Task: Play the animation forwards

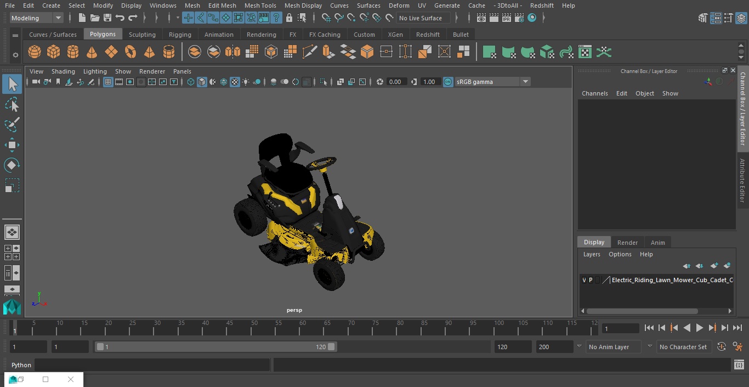Action: pyautogui.click(x=700, y=328)
